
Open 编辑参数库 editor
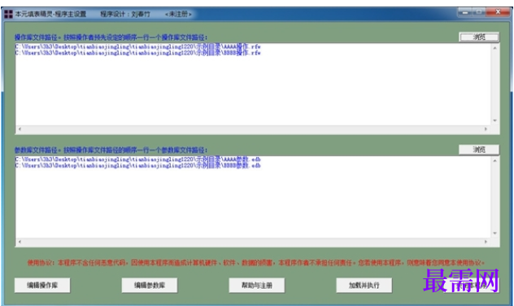tap(150, 286)
